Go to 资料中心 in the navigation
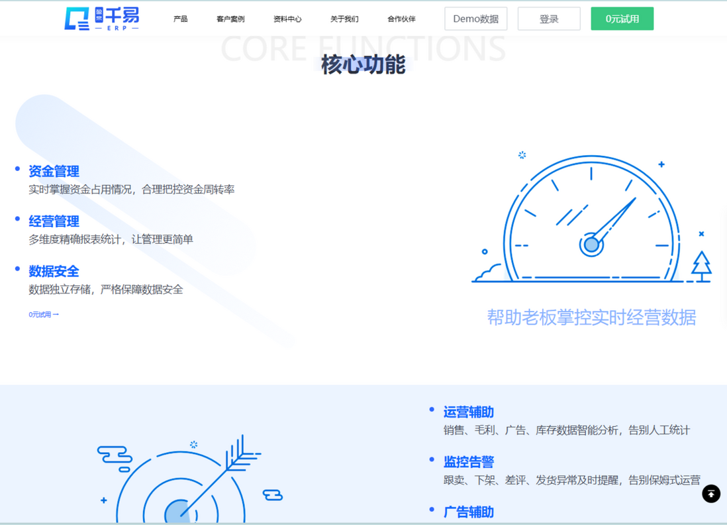 [287, 19]
